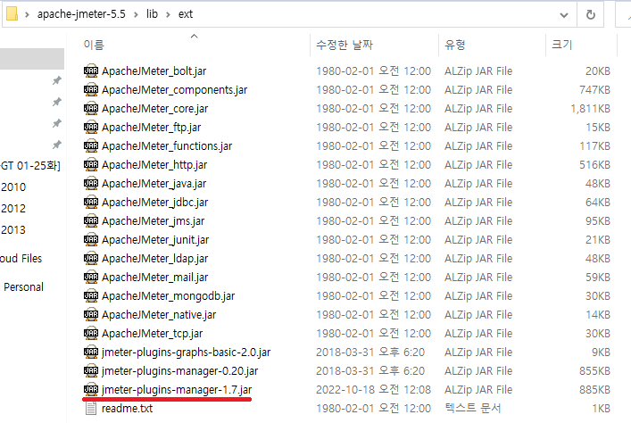Click the JAR icon of ApacheJMeter_jdbc.jar
Screen dimensions: 631x423
click(x=91, y=202)
